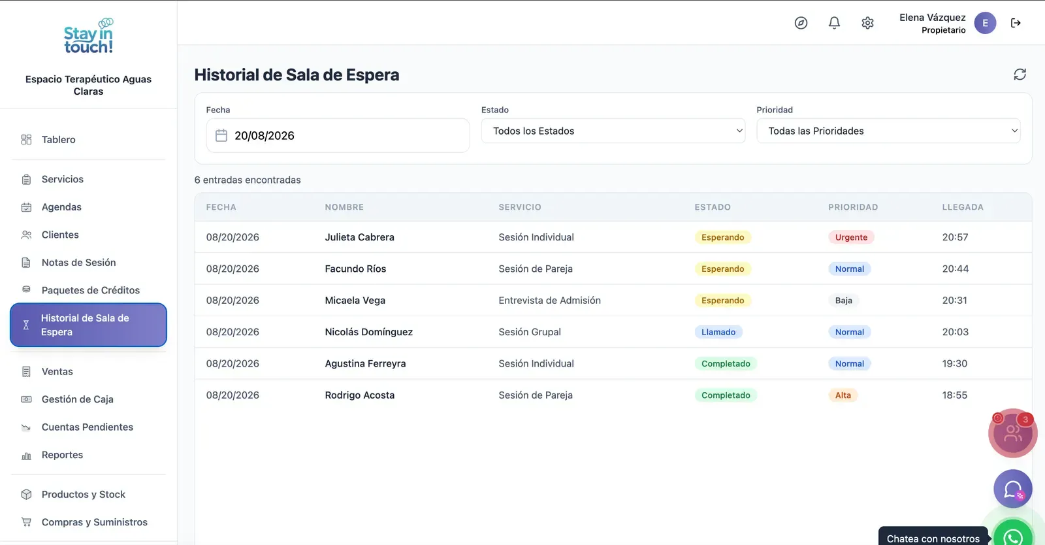
Task: Click the Alta priority badge
Action: (843, 395)
